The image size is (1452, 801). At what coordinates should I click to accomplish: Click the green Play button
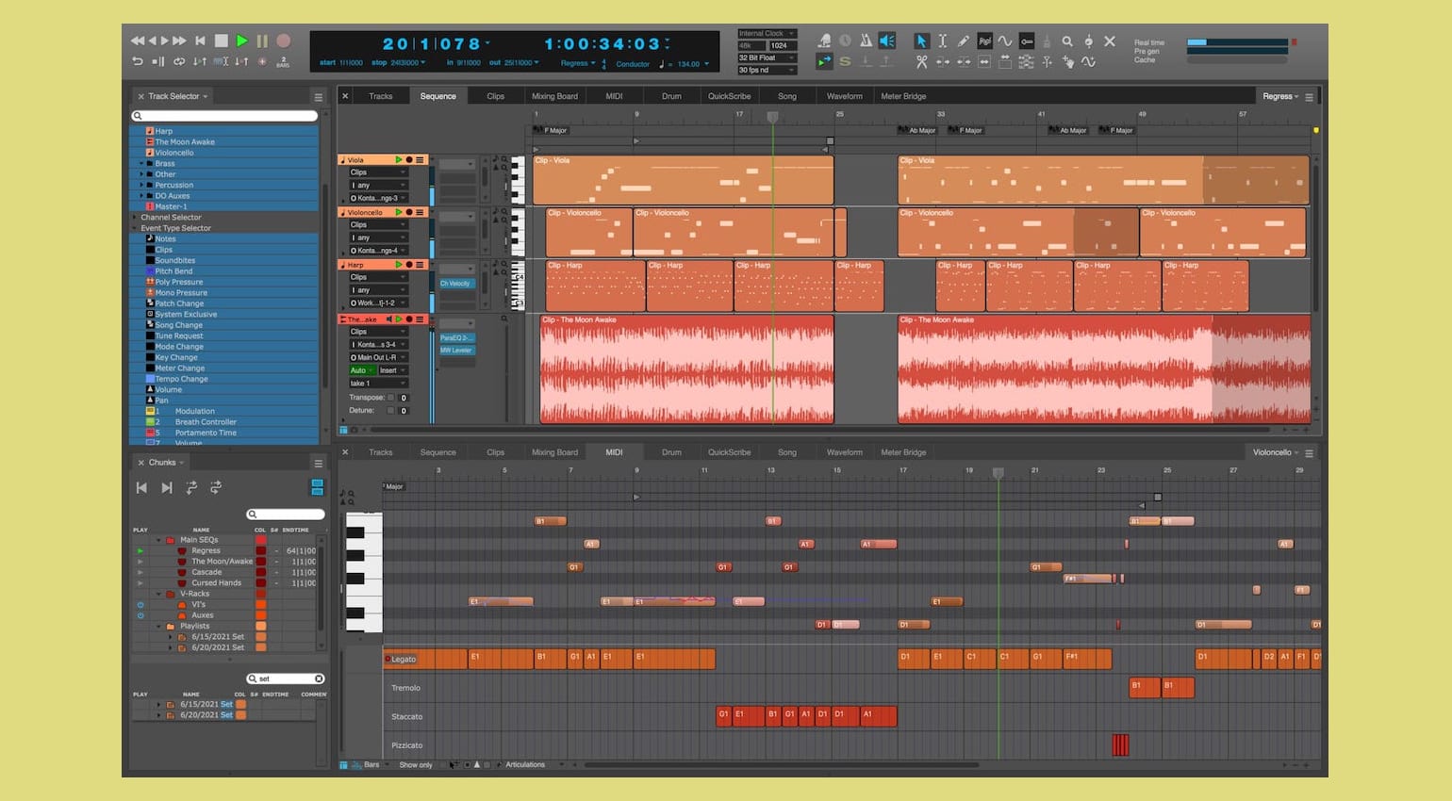coord(242,41)
